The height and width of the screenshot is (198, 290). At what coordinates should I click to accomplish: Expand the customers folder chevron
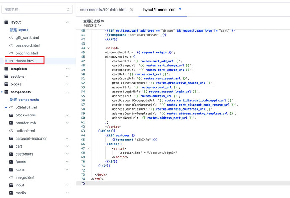[x=67, y=154]
